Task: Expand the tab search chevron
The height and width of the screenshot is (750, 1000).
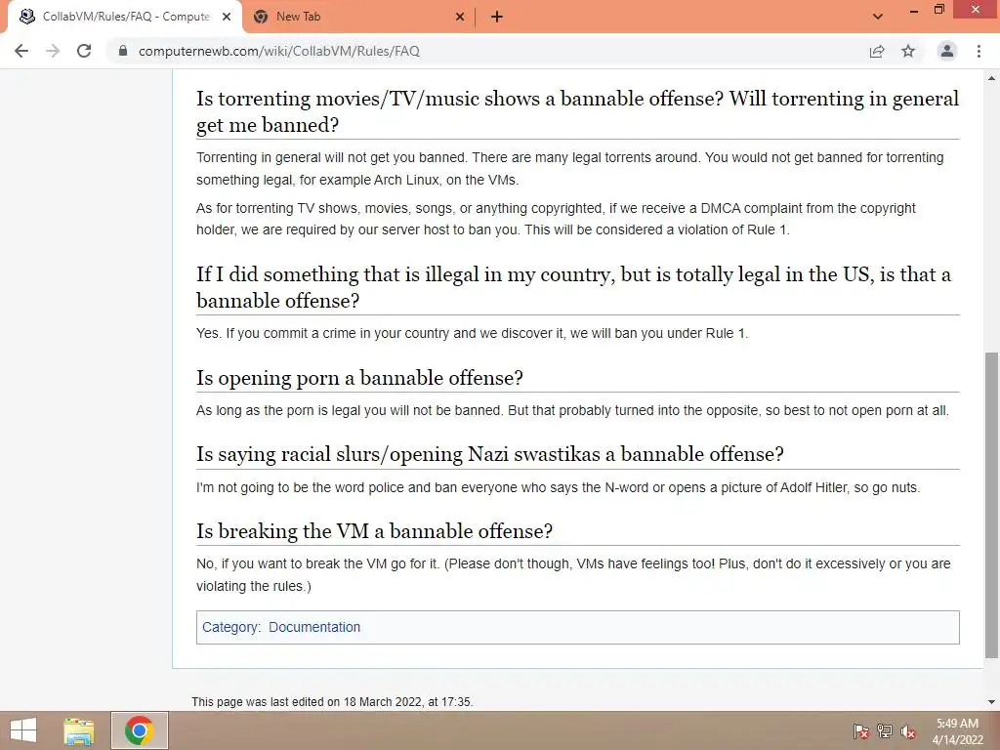Action: [x=878, y=17]
